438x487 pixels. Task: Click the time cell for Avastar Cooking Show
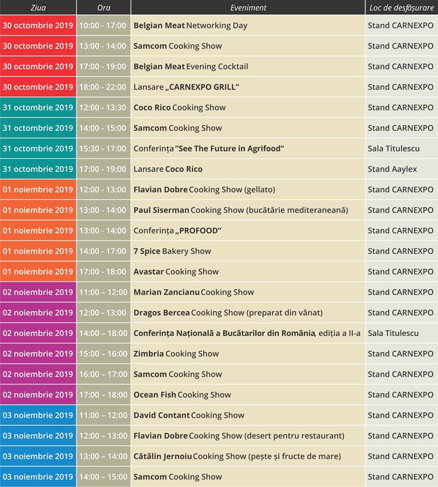(x=103, y=271)
